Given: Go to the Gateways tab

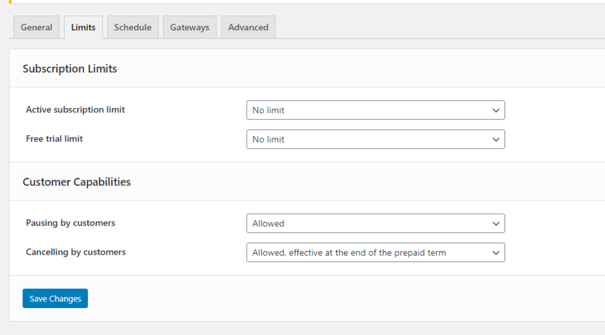Looking at the screenshot, I should (x=189, y=27).
